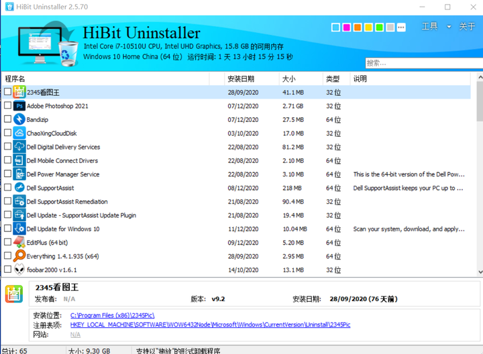The height and width of the screenshot is (354, 483).
Task: Click the 2345看图王 program icon in the list
Action: pyautogui.click(x=19, y=92)
